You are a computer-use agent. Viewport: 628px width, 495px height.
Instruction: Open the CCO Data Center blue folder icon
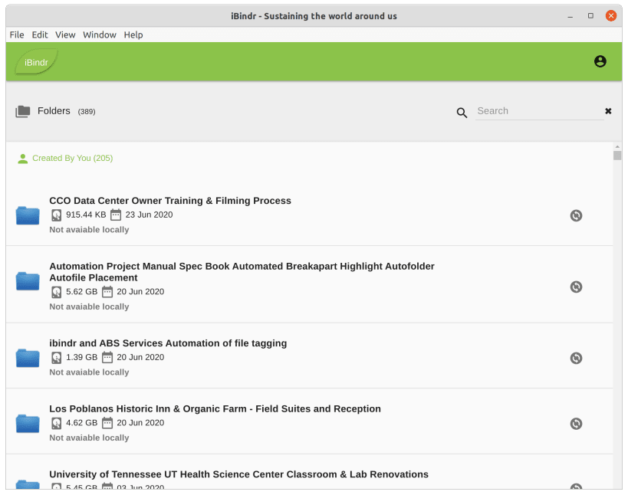[28, 215]
